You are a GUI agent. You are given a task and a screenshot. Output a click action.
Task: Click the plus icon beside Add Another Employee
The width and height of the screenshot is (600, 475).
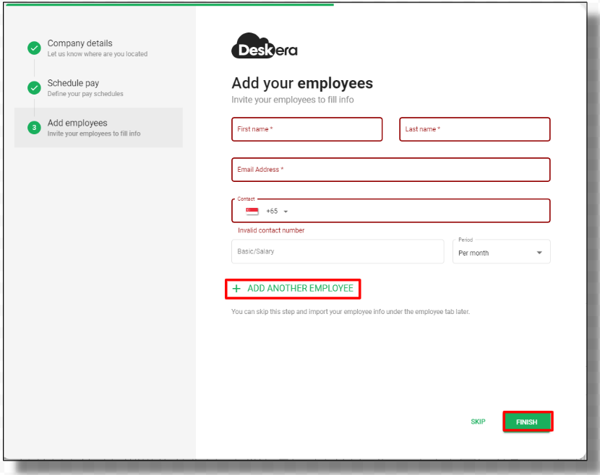236,289
